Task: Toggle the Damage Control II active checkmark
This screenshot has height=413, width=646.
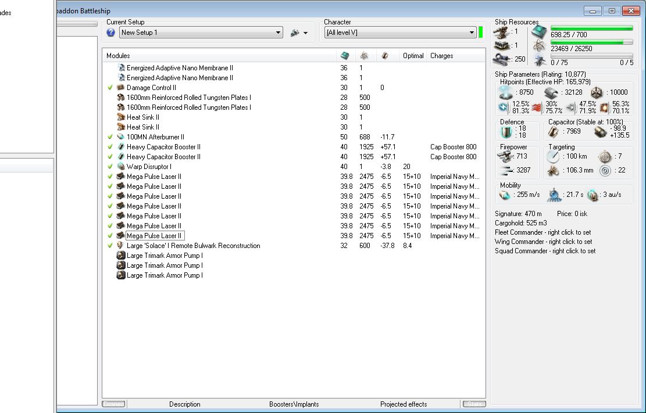Action: click(x=110, y=88)
